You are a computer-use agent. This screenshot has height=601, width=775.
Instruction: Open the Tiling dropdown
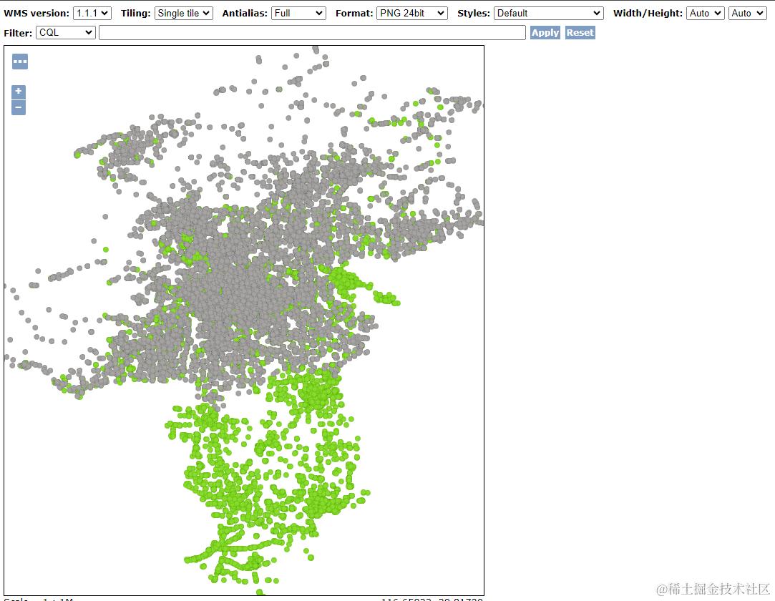coord(183,14)
